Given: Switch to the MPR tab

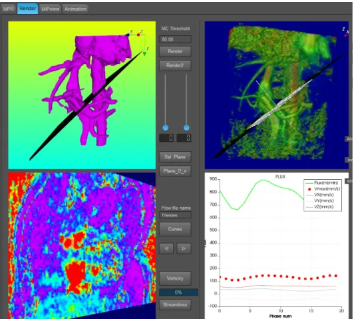Looking at the screenshot, I should click(9, 9).
